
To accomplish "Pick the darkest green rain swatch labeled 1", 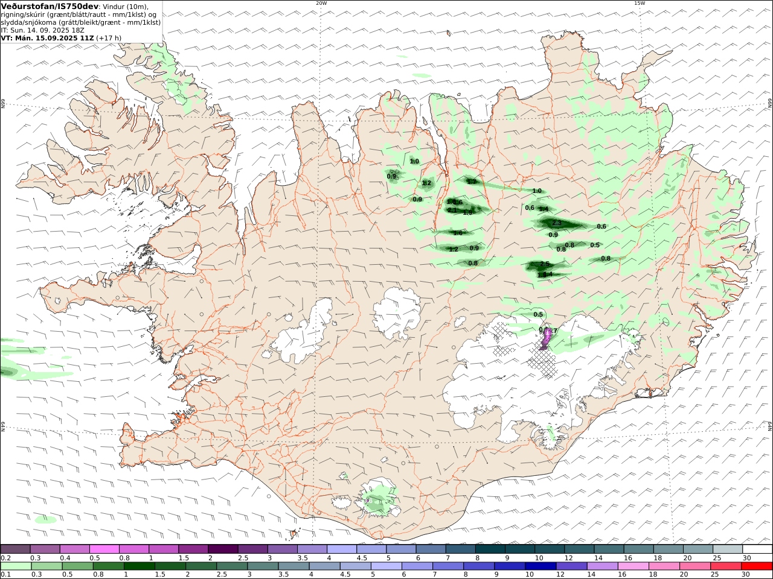I will (x=139, y=566).
